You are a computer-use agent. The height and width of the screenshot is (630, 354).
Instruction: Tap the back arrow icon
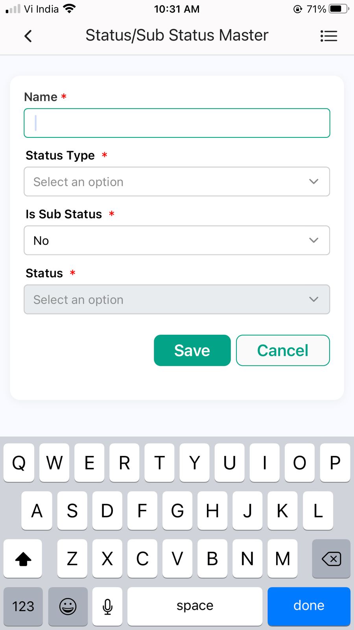tap(28, 36)
